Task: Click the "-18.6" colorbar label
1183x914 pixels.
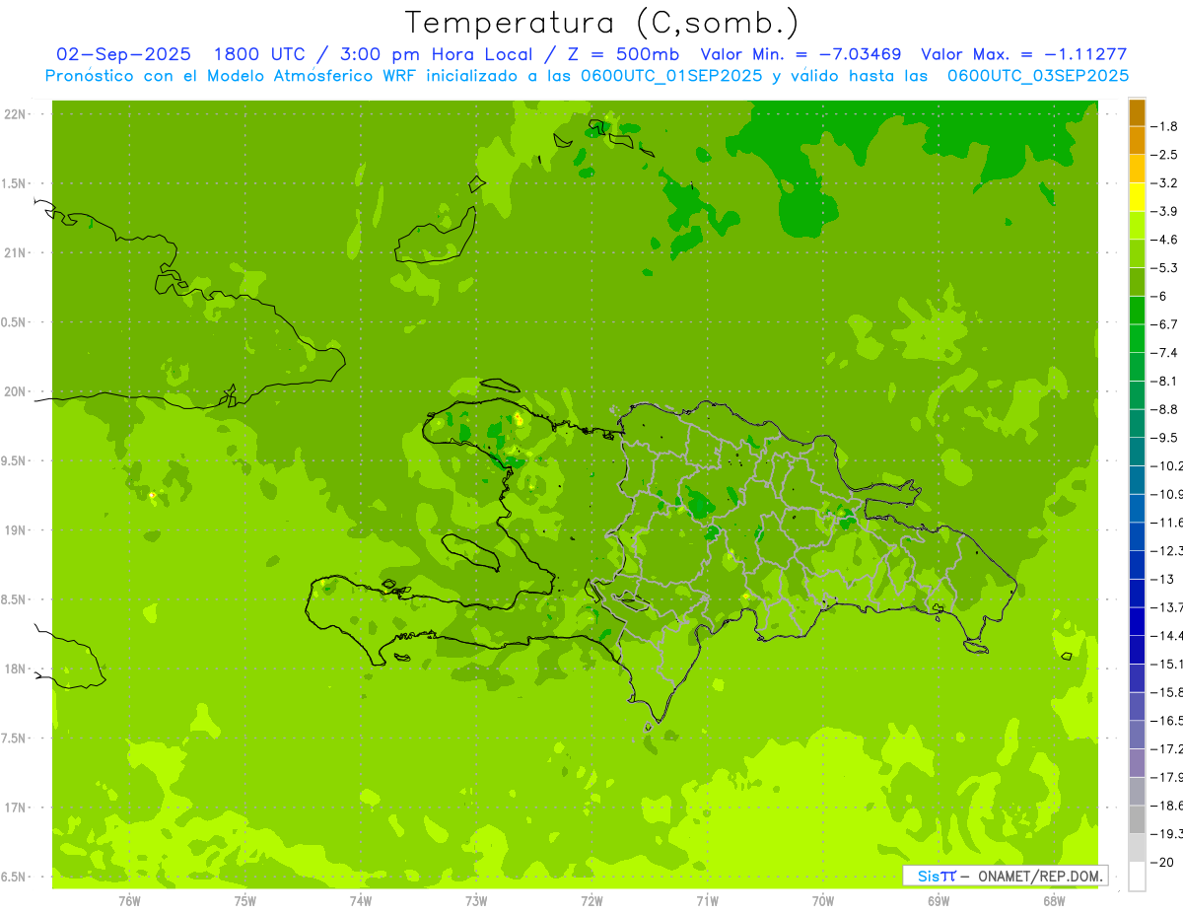Action: tap(1166, 805)
